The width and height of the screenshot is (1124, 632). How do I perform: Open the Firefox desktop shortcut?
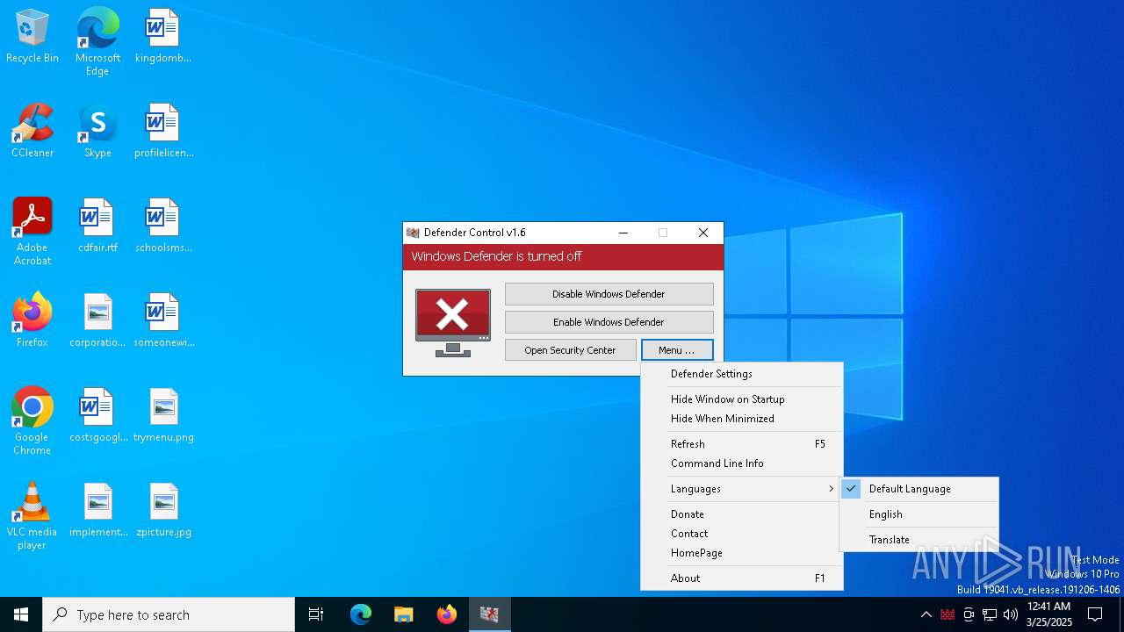click(x=32, y=320)
